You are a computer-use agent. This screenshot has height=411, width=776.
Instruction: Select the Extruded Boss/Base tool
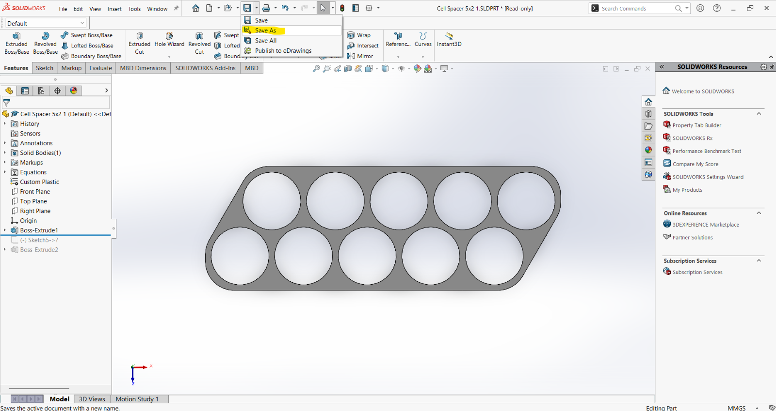tap(16, 44)
